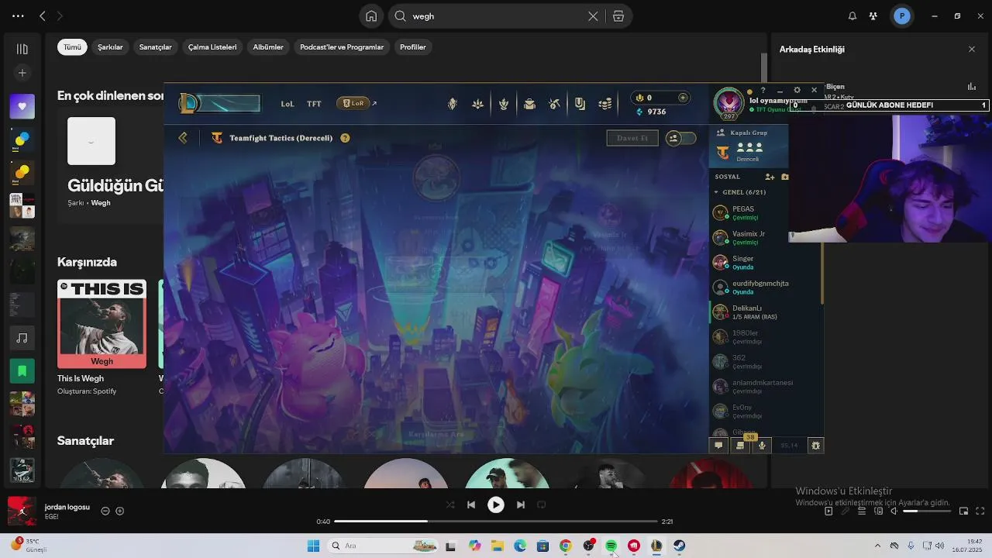Click League client logo home button
Screen dimensions: 992x558
[x=188, y=103]
